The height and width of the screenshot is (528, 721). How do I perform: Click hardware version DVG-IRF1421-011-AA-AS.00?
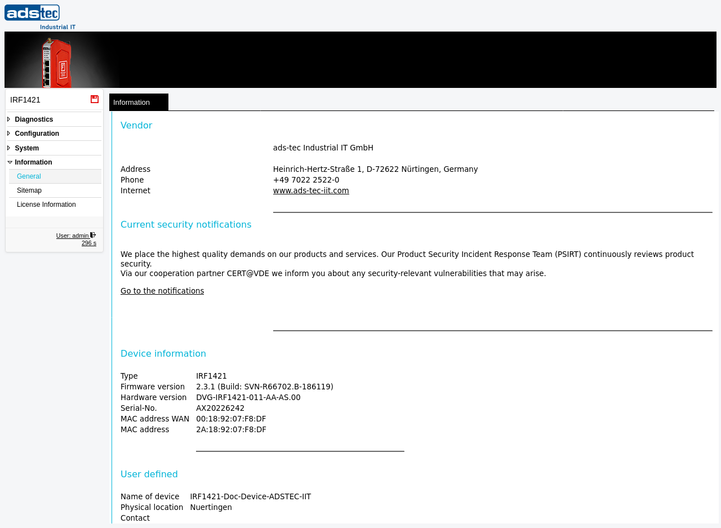pos(248,397)
